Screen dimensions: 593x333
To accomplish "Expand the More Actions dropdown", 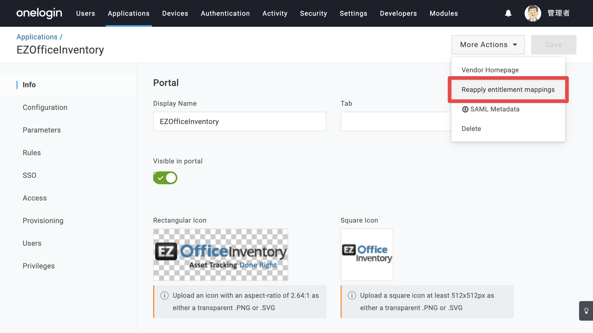I will [x=488, y=45].
